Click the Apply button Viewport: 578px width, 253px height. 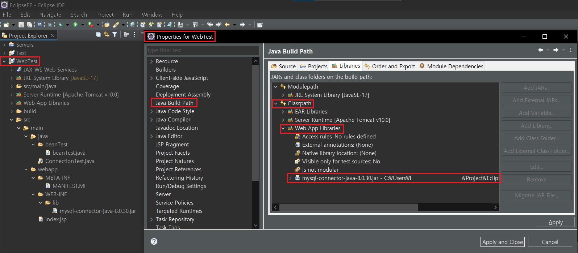(556, 222)
